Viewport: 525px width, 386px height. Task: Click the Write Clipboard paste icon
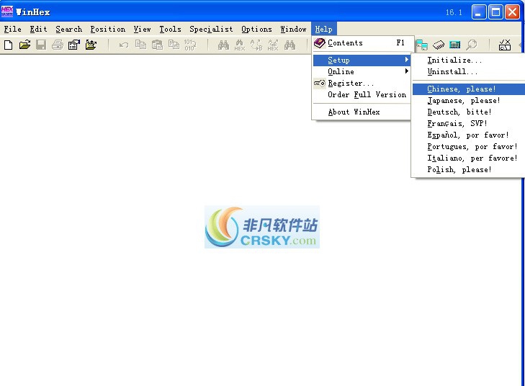pyautogui.click(x=157, y=45)
